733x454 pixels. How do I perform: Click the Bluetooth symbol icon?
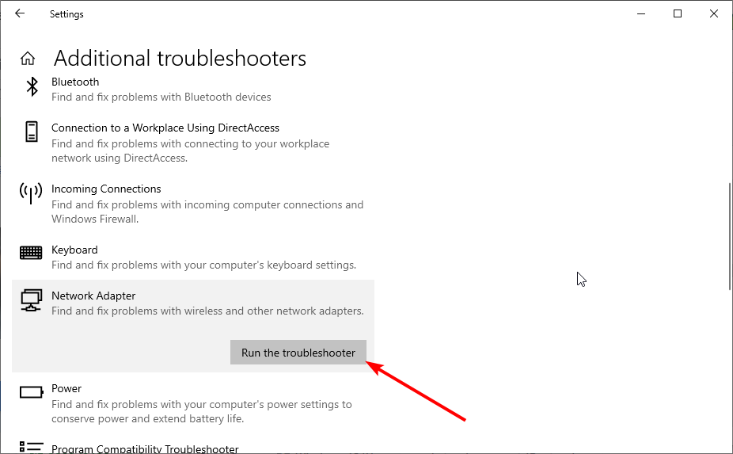tap(32, 87)
